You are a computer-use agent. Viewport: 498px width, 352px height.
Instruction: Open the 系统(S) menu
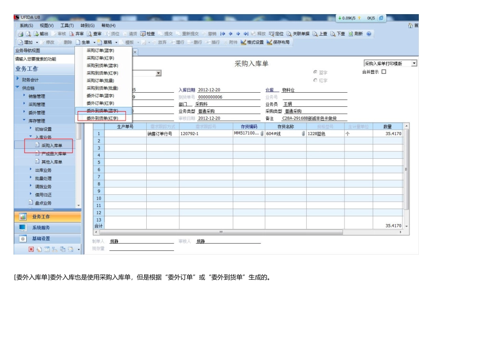coord(26,26)
